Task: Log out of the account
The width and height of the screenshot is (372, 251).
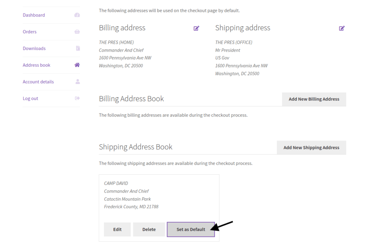Action: click(30, 98)
